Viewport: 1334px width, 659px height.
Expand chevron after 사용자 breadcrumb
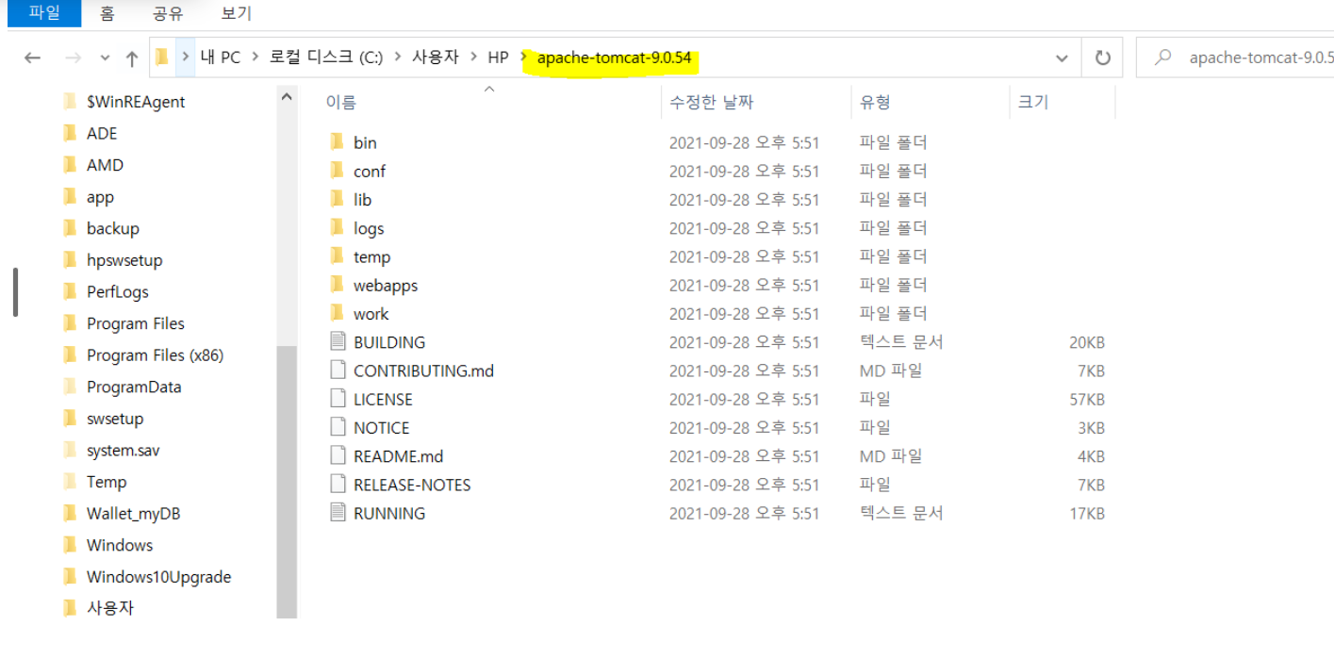(x=473, y=58)
